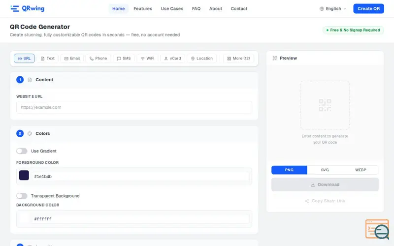
Task: Click the step 2 number badge
Action: pyautogui.click(x=20, y=133)
